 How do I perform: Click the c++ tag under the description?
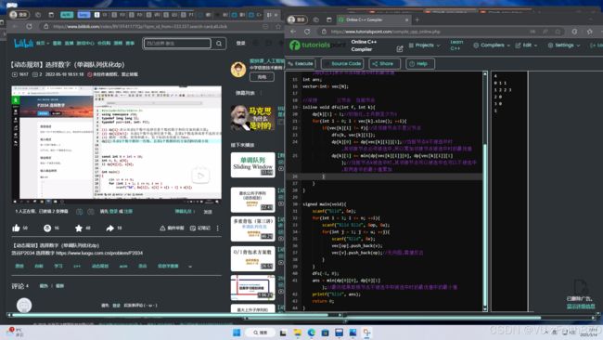coord(77,266)
